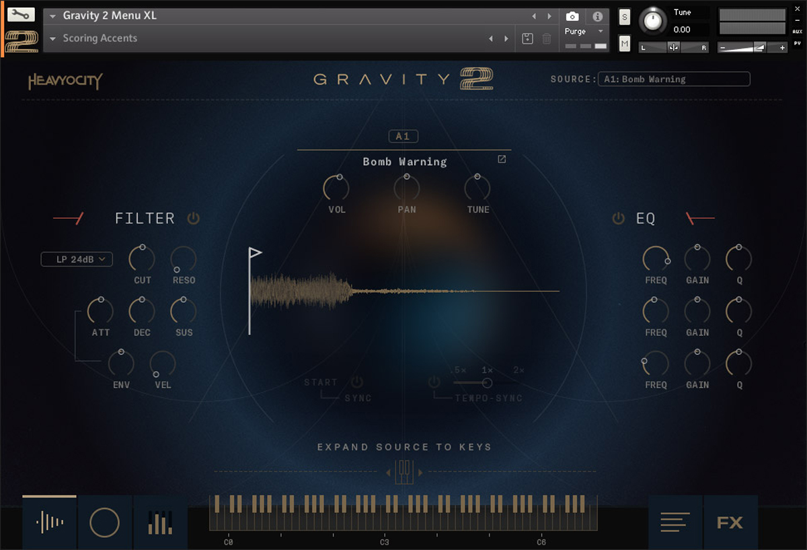Toggle the PV button
Viewport: 807px width, 550px height.
pos(798,43)
